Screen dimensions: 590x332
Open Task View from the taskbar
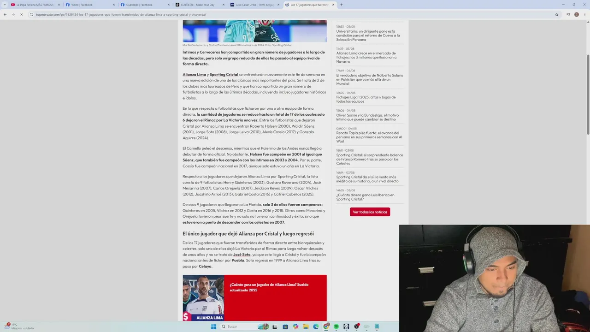pyautogui.click(x=275, y=326)
